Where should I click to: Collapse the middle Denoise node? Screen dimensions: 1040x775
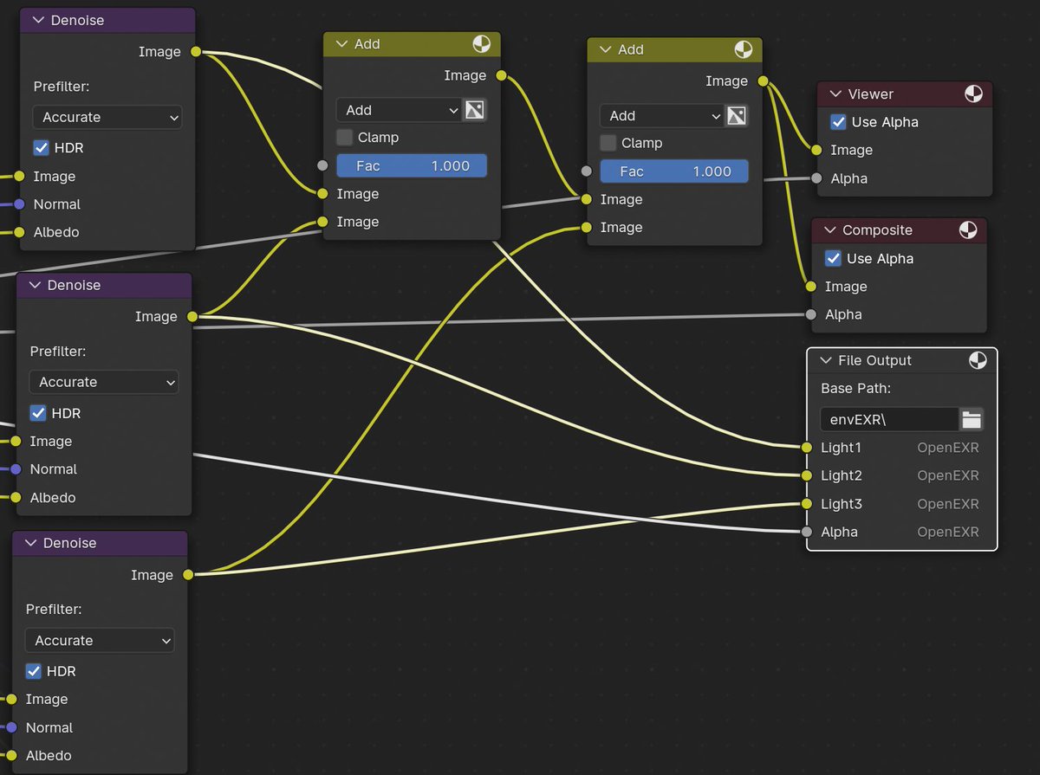pyautogui.click(x=35, y=285)
